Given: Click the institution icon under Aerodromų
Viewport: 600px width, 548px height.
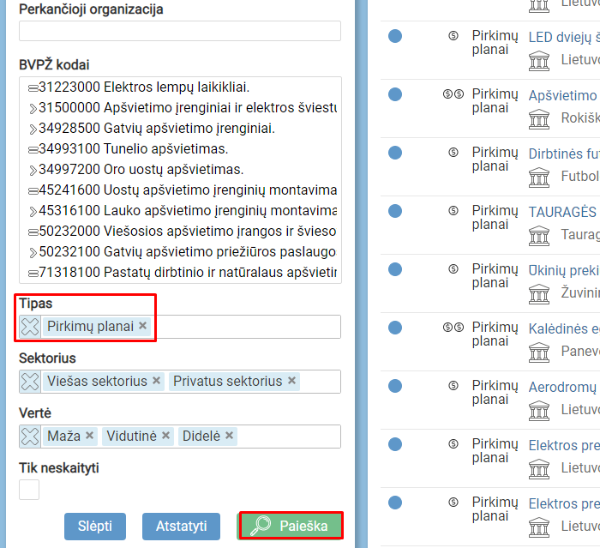Looking at the screenshot, I should [539, 410].
